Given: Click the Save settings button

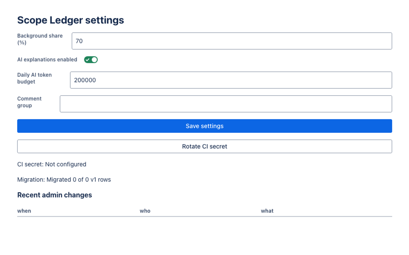Looking at the screenshot, I should coord(204,126).
